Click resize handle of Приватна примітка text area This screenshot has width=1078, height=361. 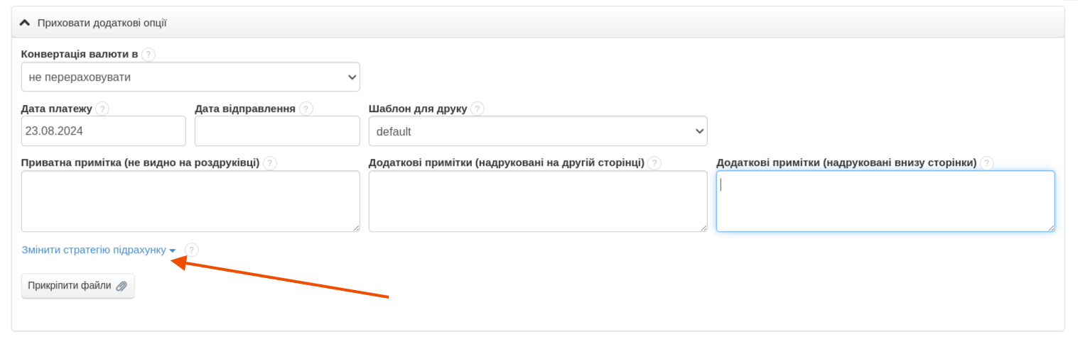tap(356, 228)
